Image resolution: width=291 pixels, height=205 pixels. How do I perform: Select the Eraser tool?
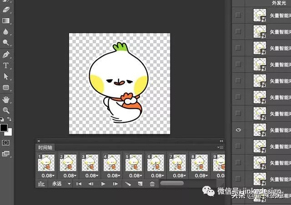6,10
